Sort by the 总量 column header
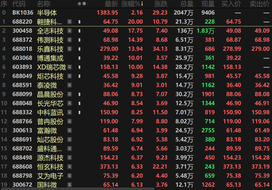This screenshot has width=272, height=190. [187, 4]
